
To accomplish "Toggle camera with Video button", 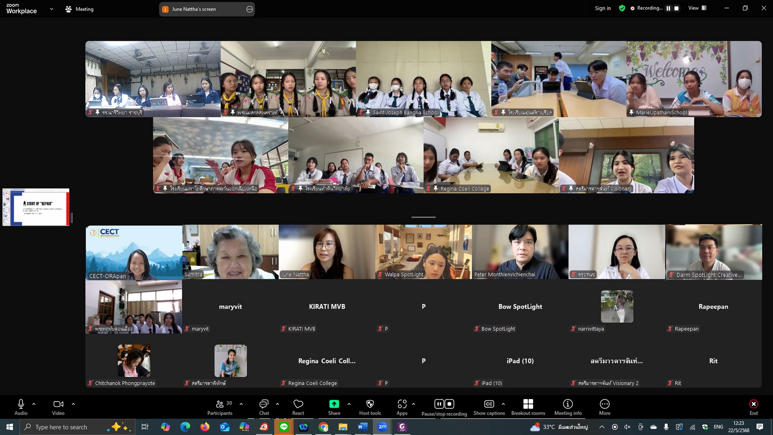I will click(58, 407).
